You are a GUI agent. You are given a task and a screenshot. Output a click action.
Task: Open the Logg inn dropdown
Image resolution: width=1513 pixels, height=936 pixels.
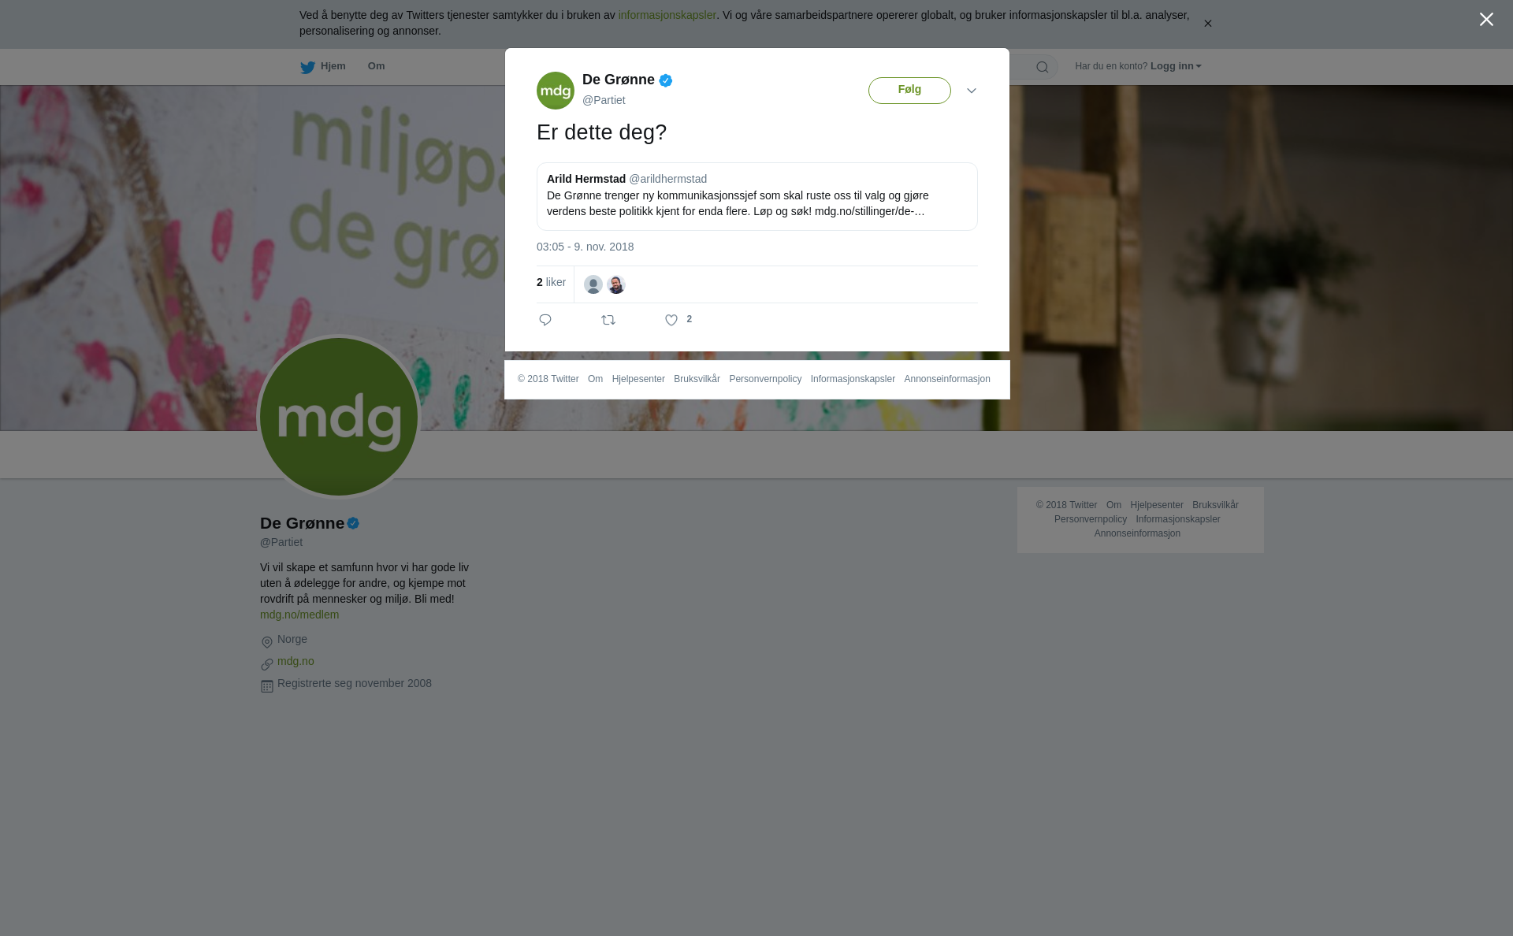point(1175,66)
